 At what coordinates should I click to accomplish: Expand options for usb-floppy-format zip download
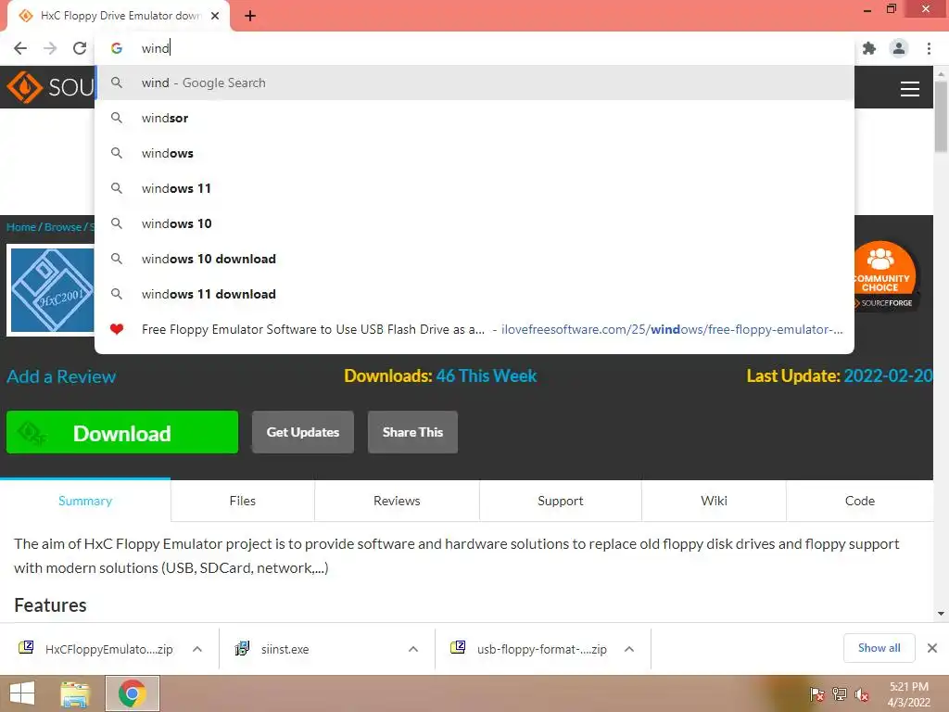tap(629, 649)
